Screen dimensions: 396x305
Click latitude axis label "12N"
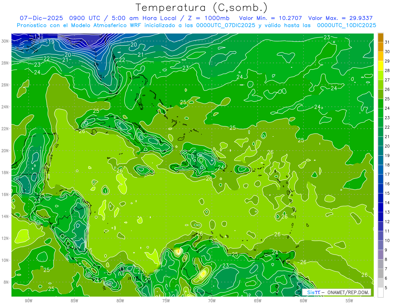[5, 238]
